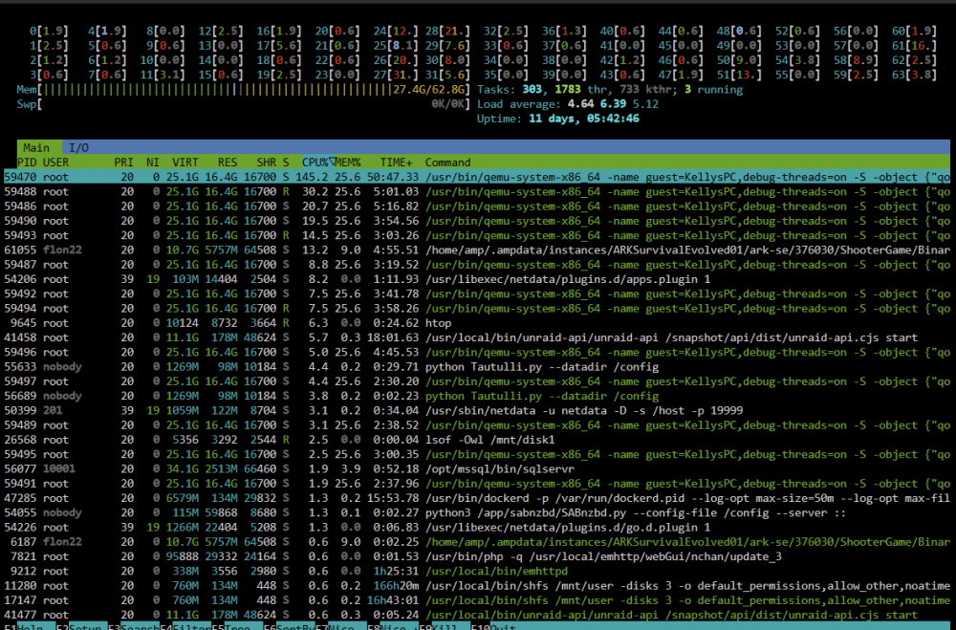Screen dimensions: 956x630
Task: Click the 1783 thr thread count
Action: pos(581,90)
